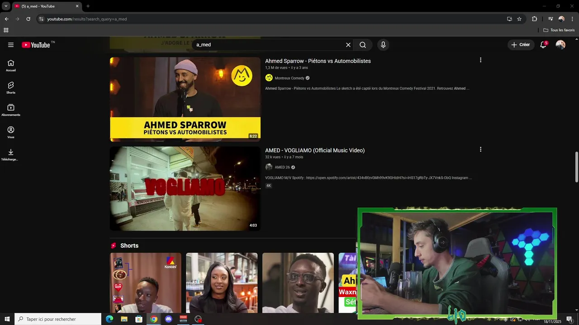Image resolution: width=579 pixels, height=325 pixels.
Task: Open the notifications bell
Action: click(543, 45)
